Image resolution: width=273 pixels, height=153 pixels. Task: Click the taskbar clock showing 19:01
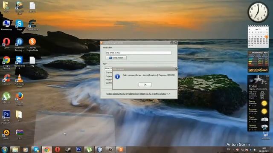tap(264, 150)
